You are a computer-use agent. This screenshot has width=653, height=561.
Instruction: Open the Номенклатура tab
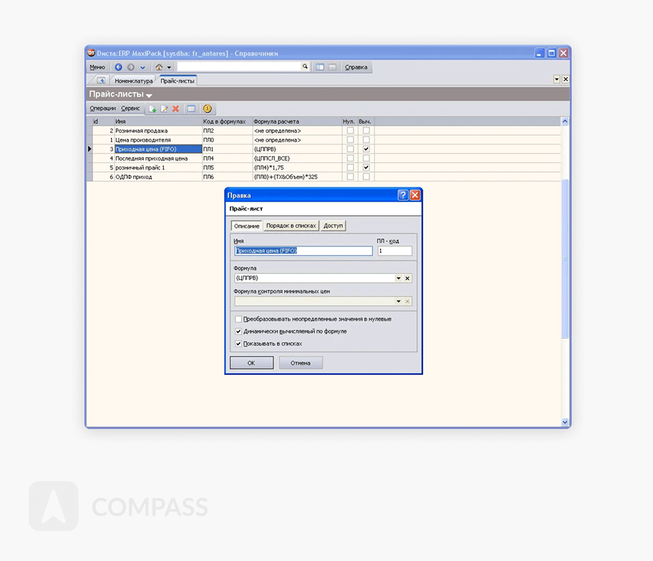(x=134, y=80)
